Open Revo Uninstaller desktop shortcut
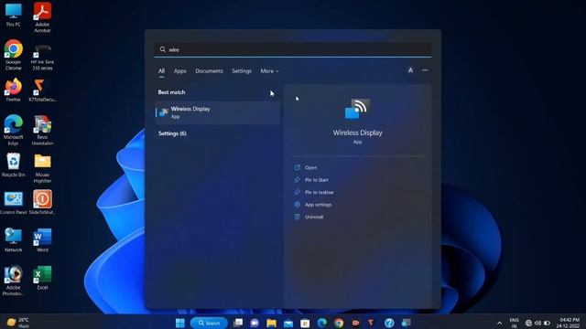 (x=42, y=130)
